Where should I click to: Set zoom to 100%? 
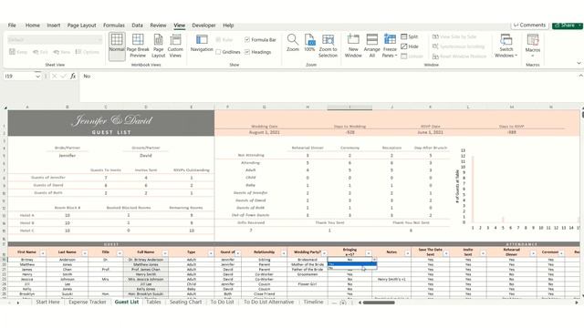[x=309, y=43]
